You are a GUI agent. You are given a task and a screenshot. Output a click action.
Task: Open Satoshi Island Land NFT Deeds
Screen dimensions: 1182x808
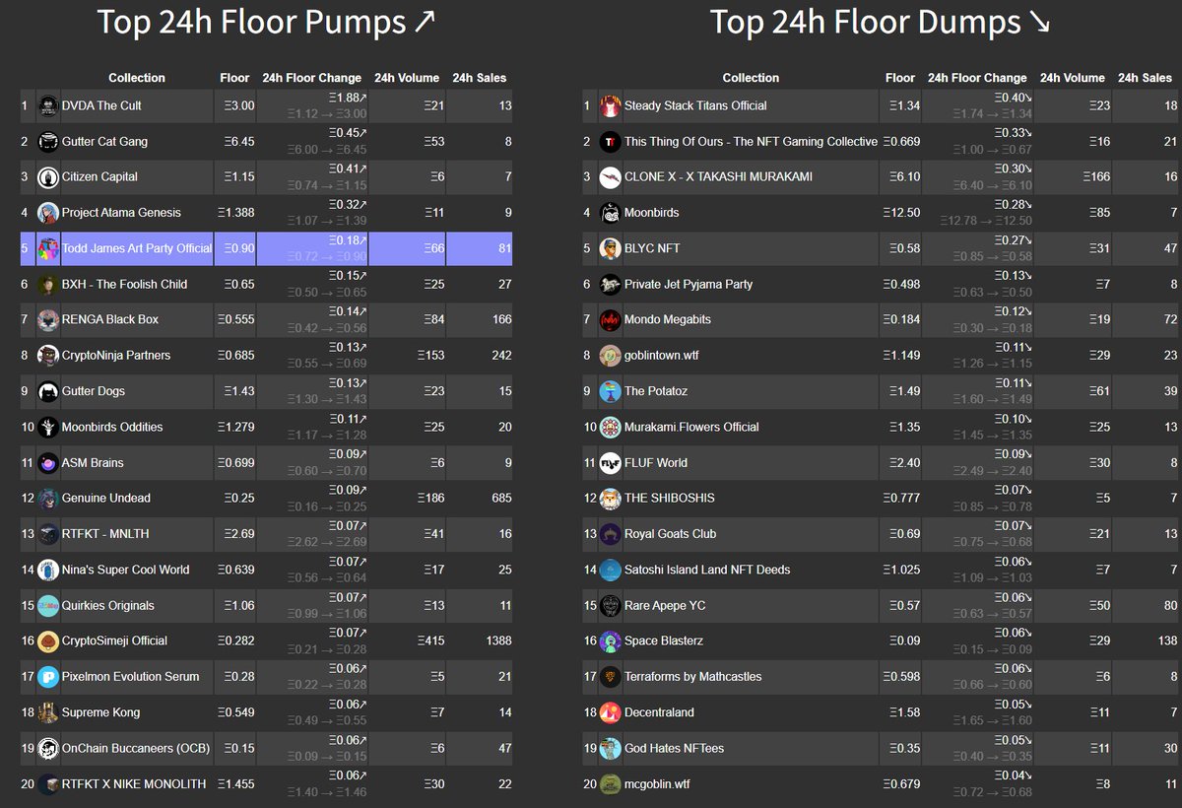(x=707, y=570)
